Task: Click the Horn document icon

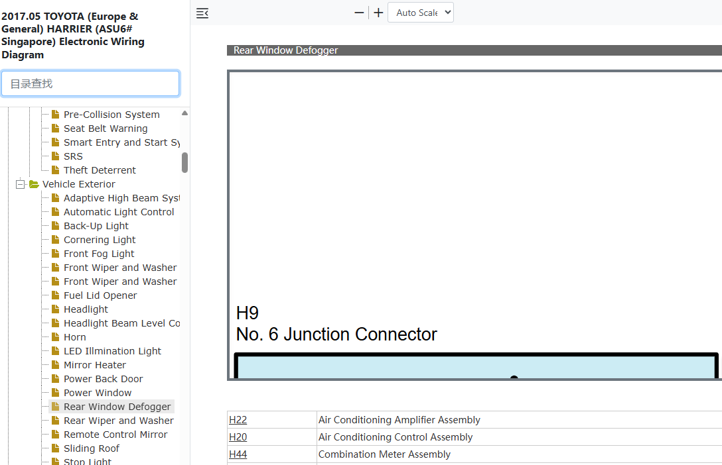Action: coord(55,336)
